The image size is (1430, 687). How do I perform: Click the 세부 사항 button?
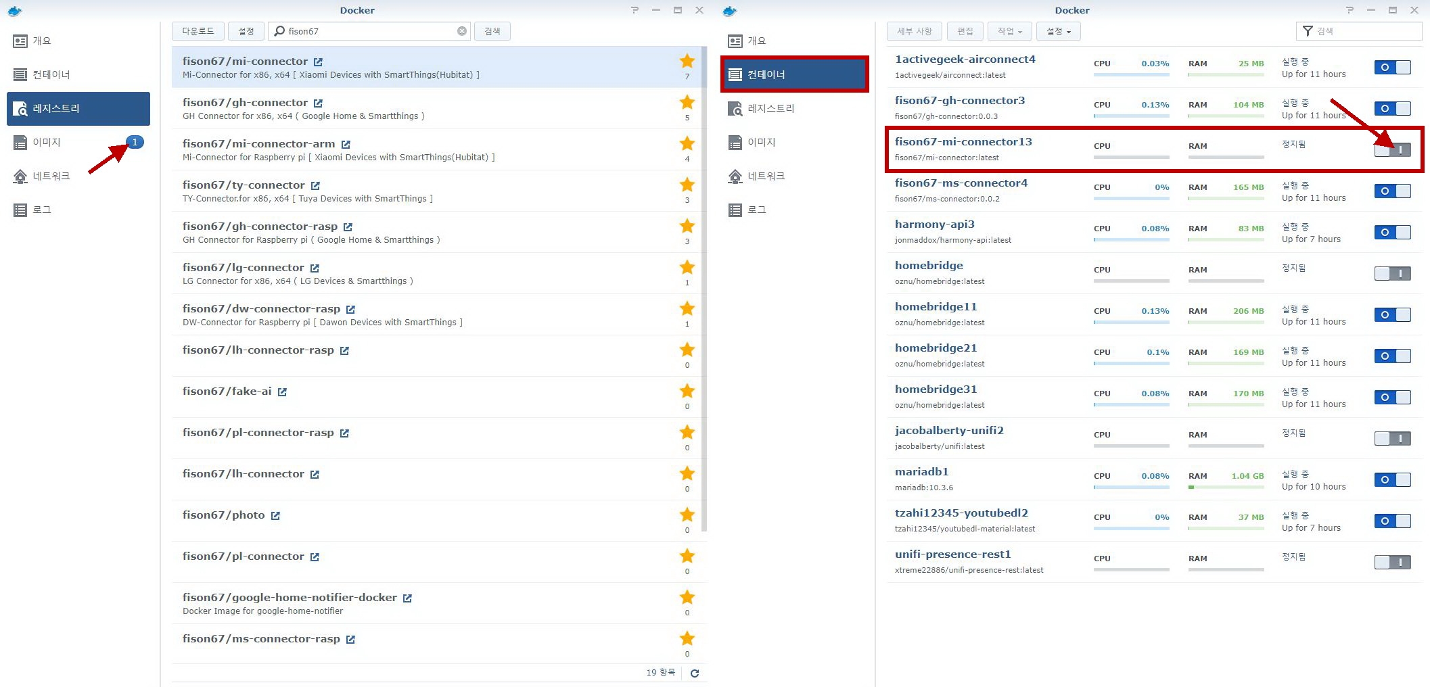[x=915, y=31]
